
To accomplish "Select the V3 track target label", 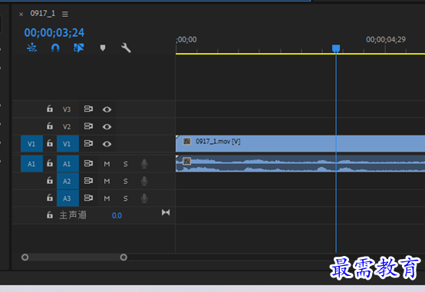I will click(67, 110).
